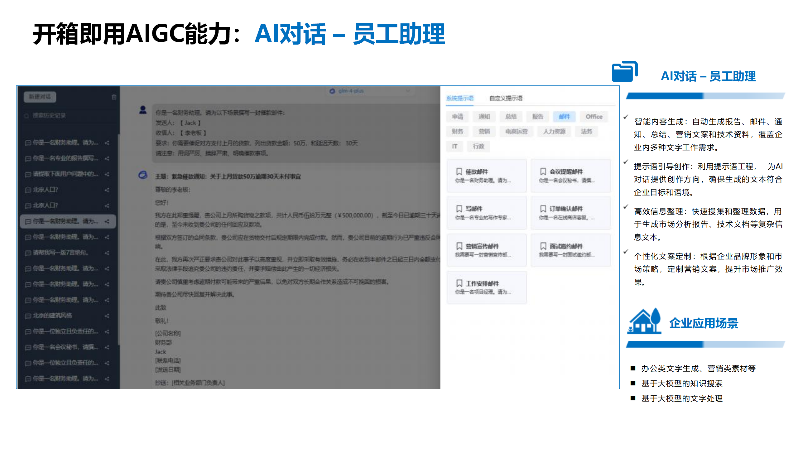Switch to 系统提示语 tab
The width and height of the screenshot is (798, 449).
(x=459, y=98)
